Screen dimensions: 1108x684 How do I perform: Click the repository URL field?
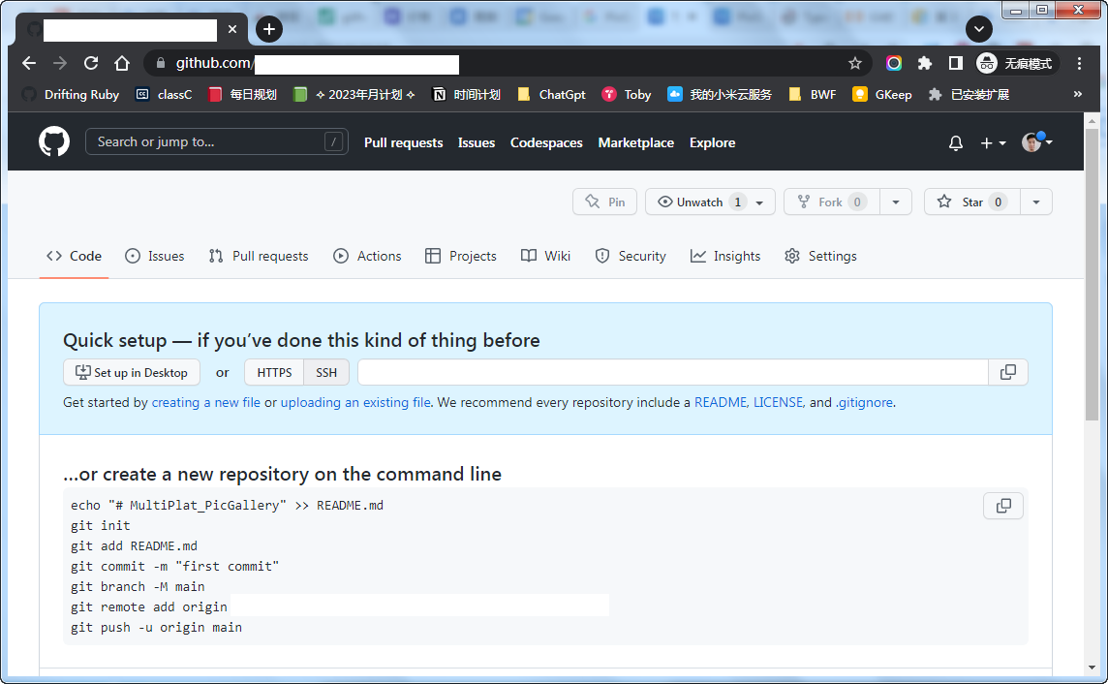tap(673, 372)
